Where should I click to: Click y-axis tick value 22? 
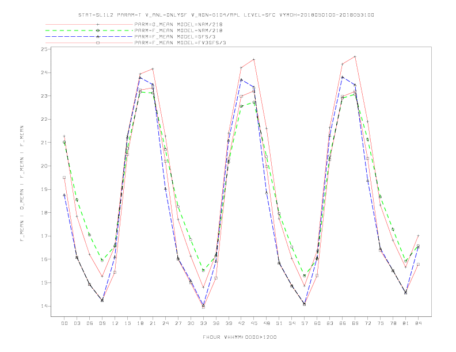(x=44, y=120)
